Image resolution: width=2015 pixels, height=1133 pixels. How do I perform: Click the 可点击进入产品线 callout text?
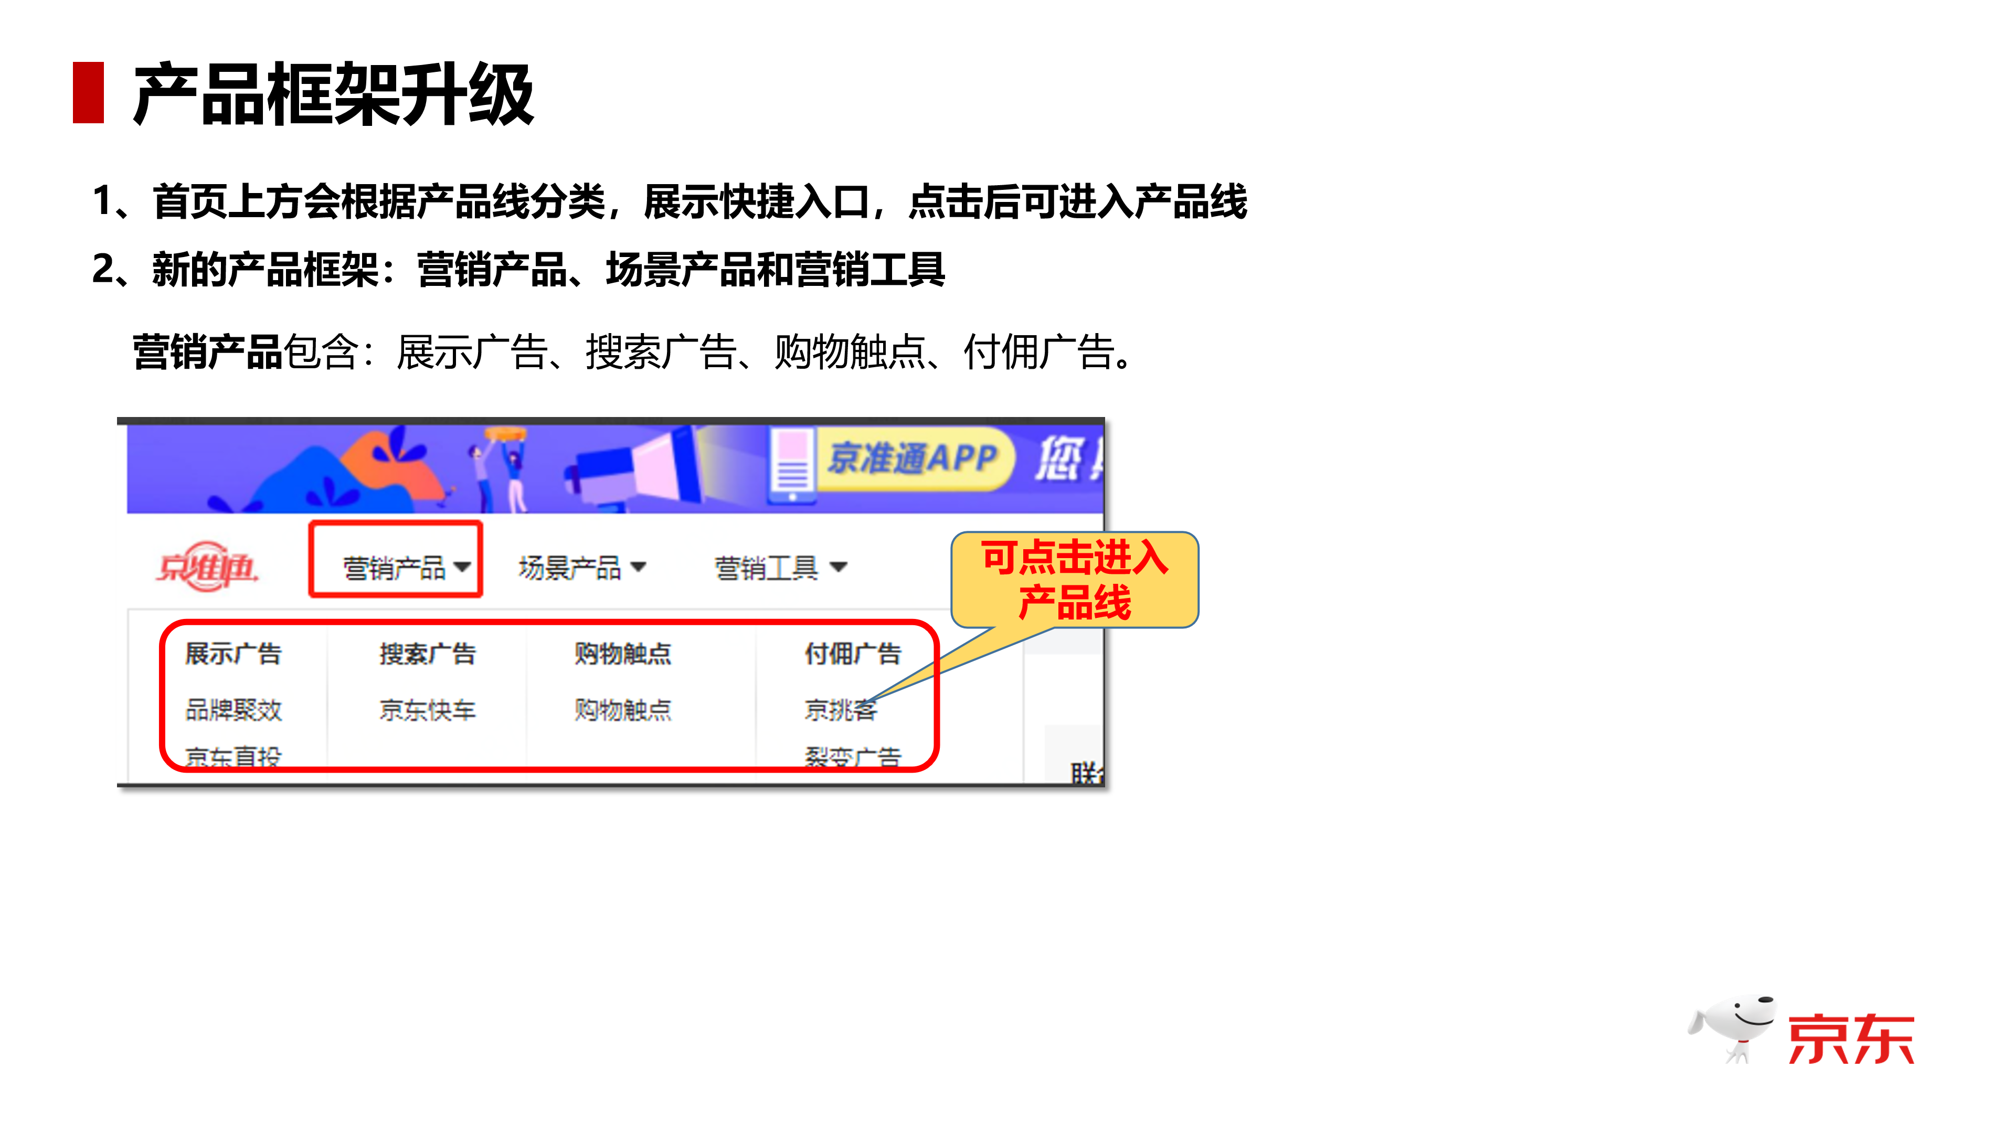tap(1075, 580)
